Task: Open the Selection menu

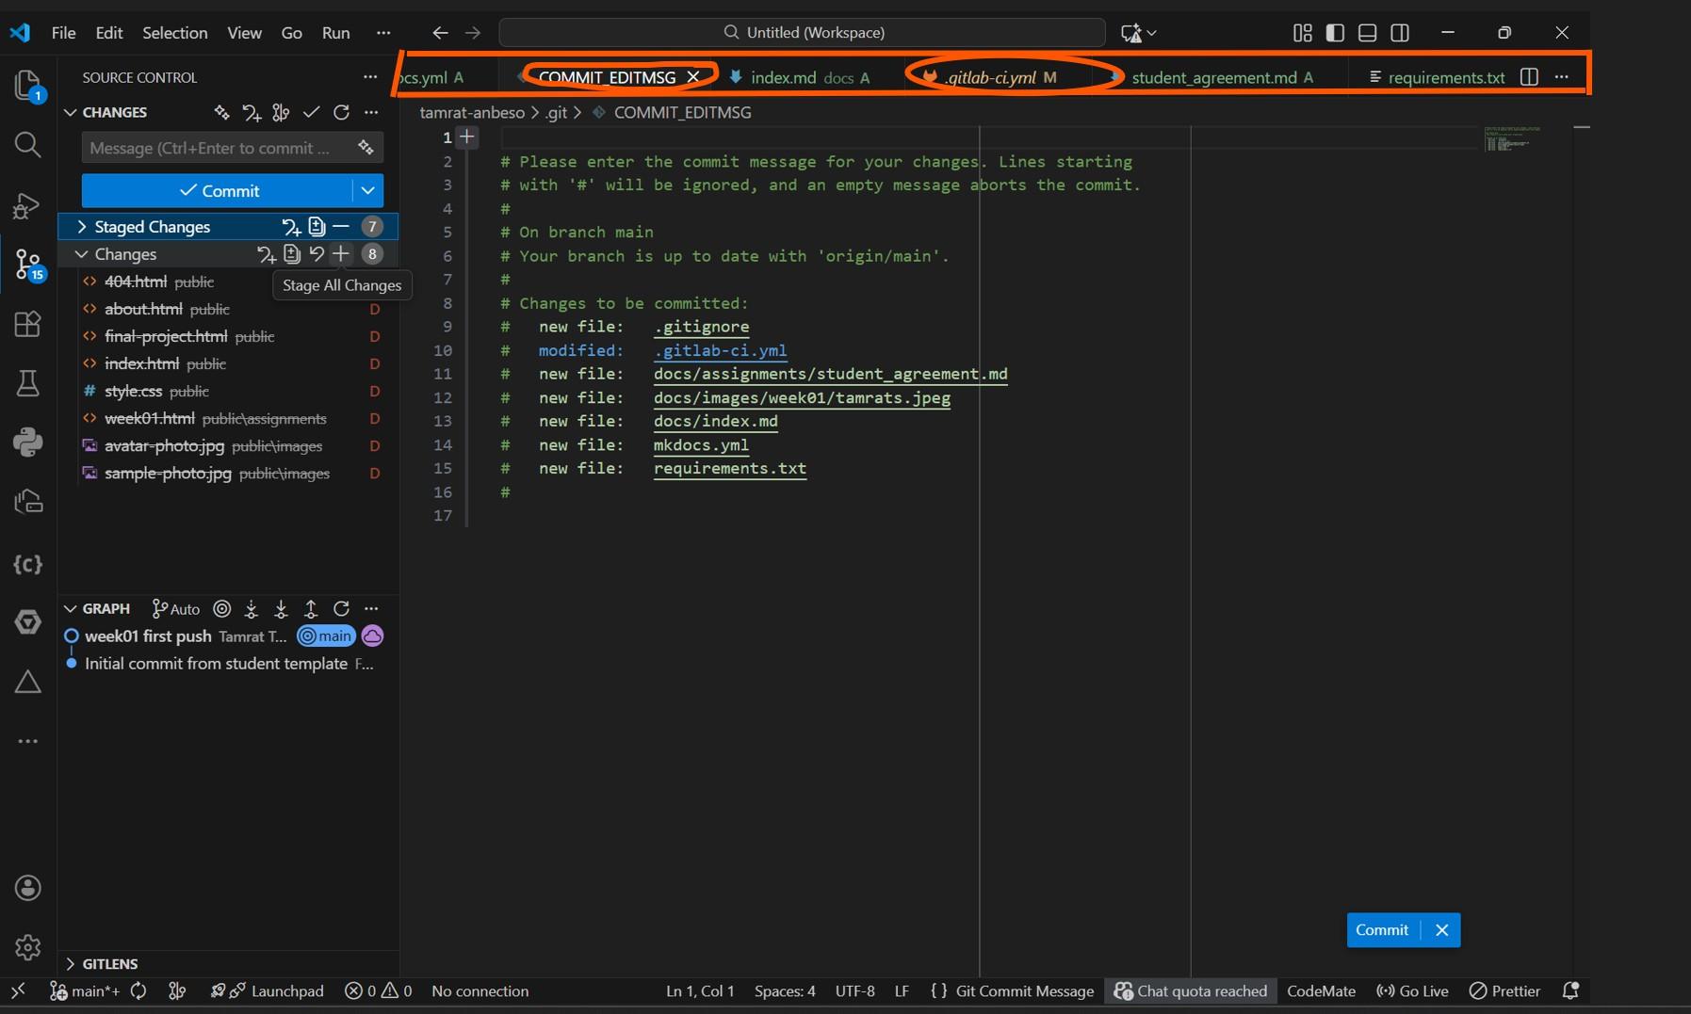Action: [175, 33]
